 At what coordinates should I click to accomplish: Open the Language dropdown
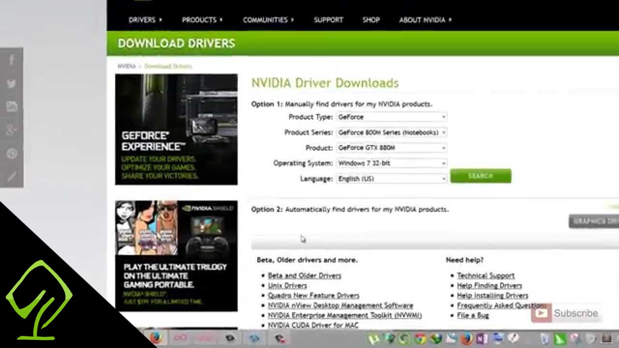392,179
